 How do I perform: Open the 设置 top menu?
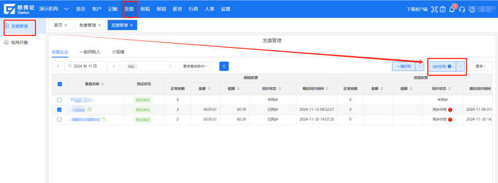[x=226, y=9]
